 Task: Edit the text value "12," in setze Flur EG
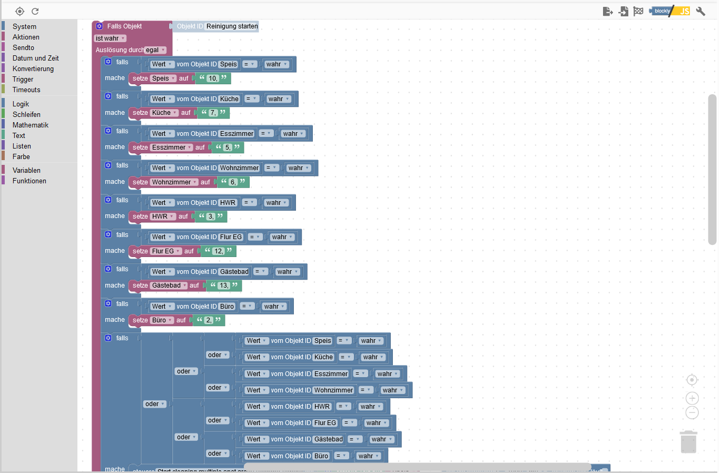tap(219, 251)
